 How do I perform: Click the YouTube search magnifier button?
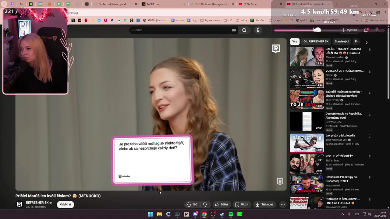[x=244, y=30]
